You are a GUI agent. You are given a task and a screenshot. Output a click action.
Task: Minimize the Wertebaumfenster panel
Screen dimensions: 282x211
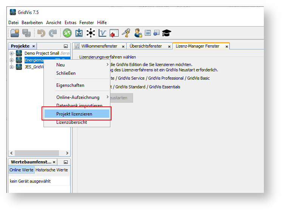tap(66, 162)
